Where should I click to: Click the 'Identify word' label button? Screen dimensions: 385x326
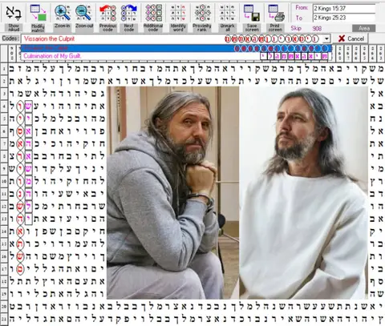[x=178, y=27]
